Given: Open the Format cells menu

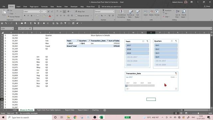Looking at the screenshot, I should 157,13.
